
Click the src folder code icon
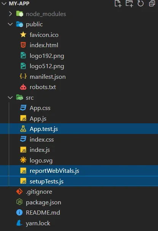tap(19, 97)
